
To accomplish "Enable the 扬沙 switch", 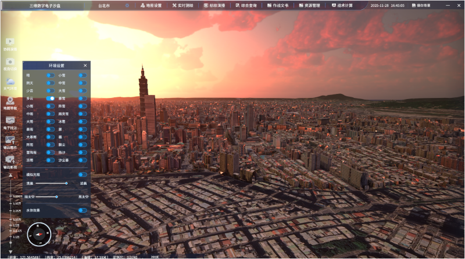I will pos(83,152).
